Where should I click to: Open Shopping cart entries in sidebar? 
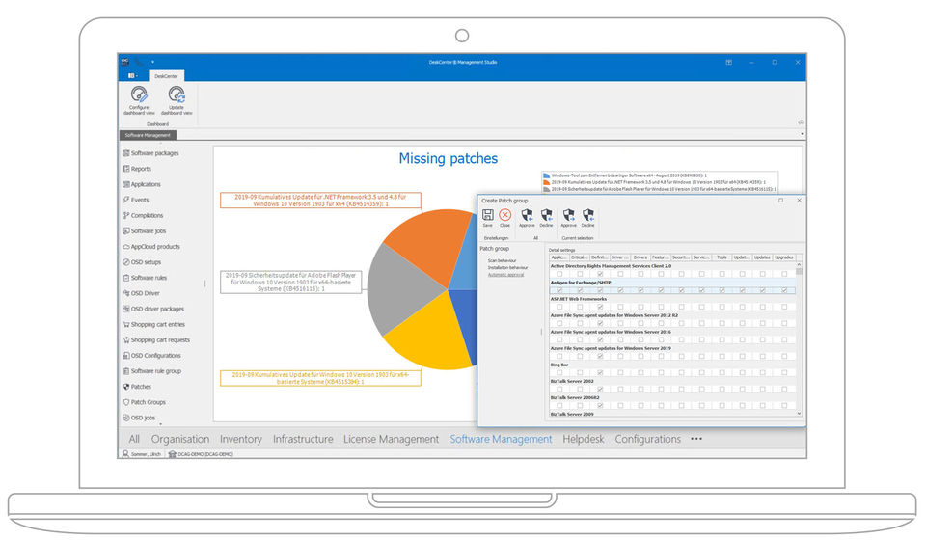pos(153,325)
